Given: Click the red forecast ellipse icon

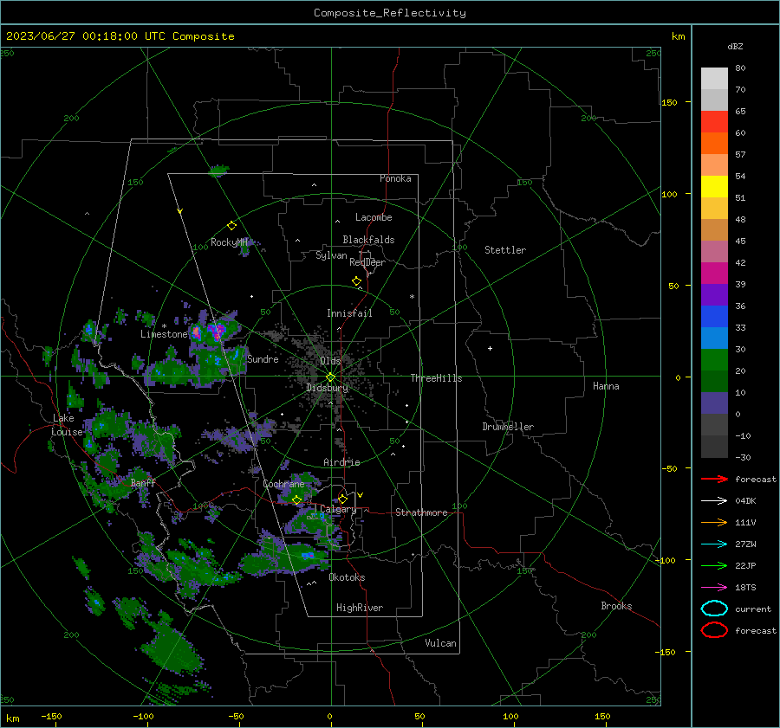Looking at the screenshot, I should (714, 630).
